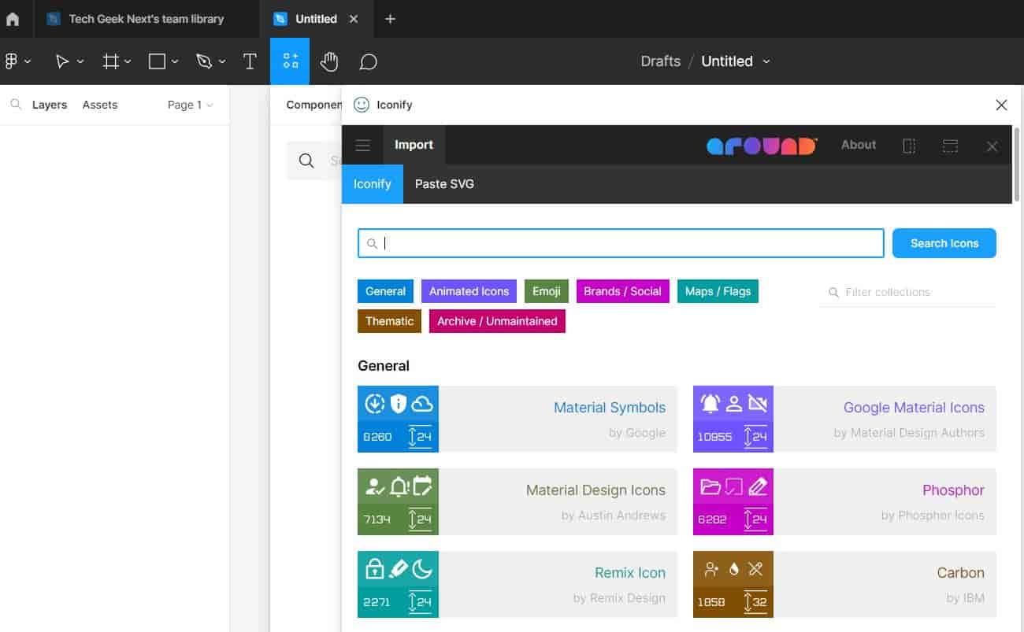Open the Material Symbols collection

pyautogui.click(x=518, y=419)
